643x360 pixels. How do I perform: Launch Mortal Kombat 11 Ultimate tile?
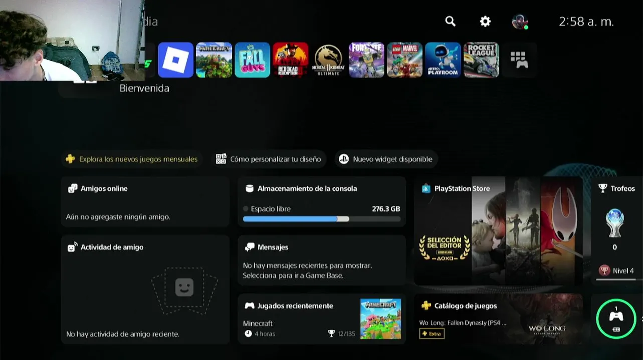coord(328,60)
